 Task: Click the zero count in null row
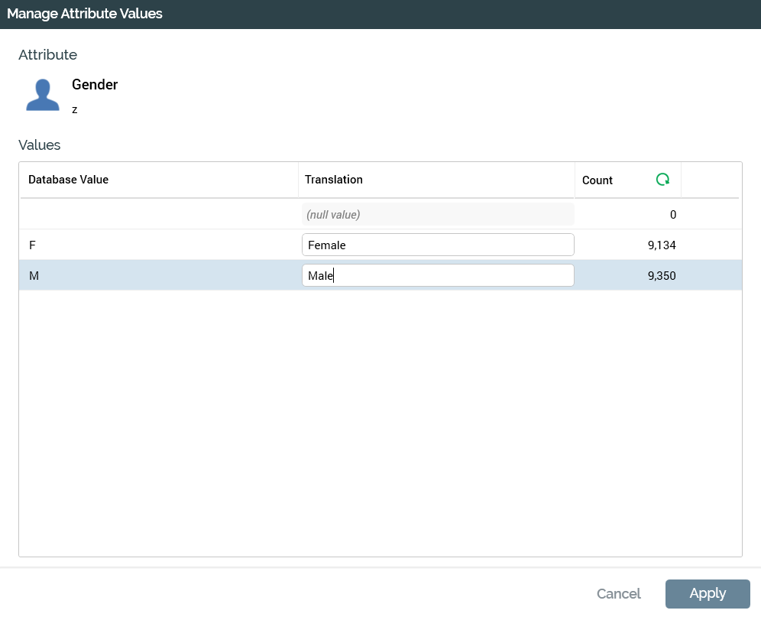click(x=672, y=215)
